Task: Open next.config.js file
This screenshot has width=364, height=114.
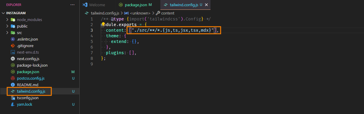Action: tap(28, 59)
